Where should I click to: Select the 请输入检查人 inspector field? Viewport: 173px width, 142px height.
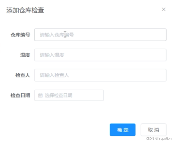pyautogui.click(x=100, y=75)
